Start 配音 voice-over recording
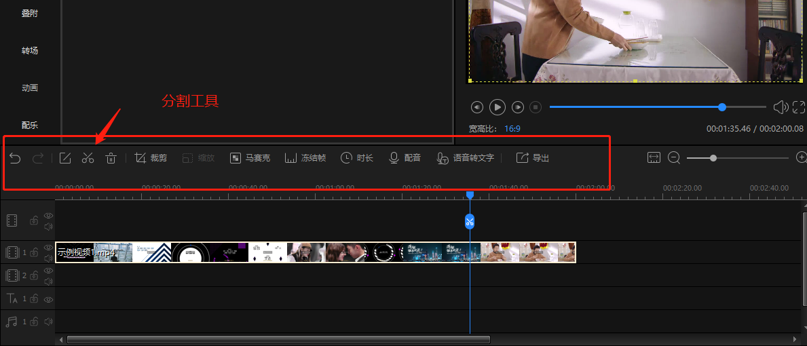 coord(405,158)
